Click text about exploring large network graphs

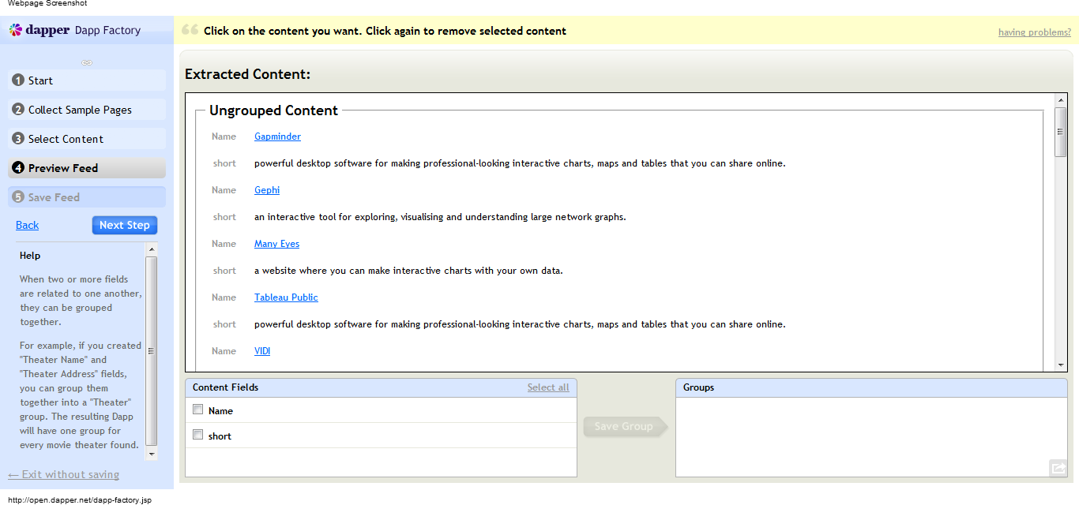[440, 217]
